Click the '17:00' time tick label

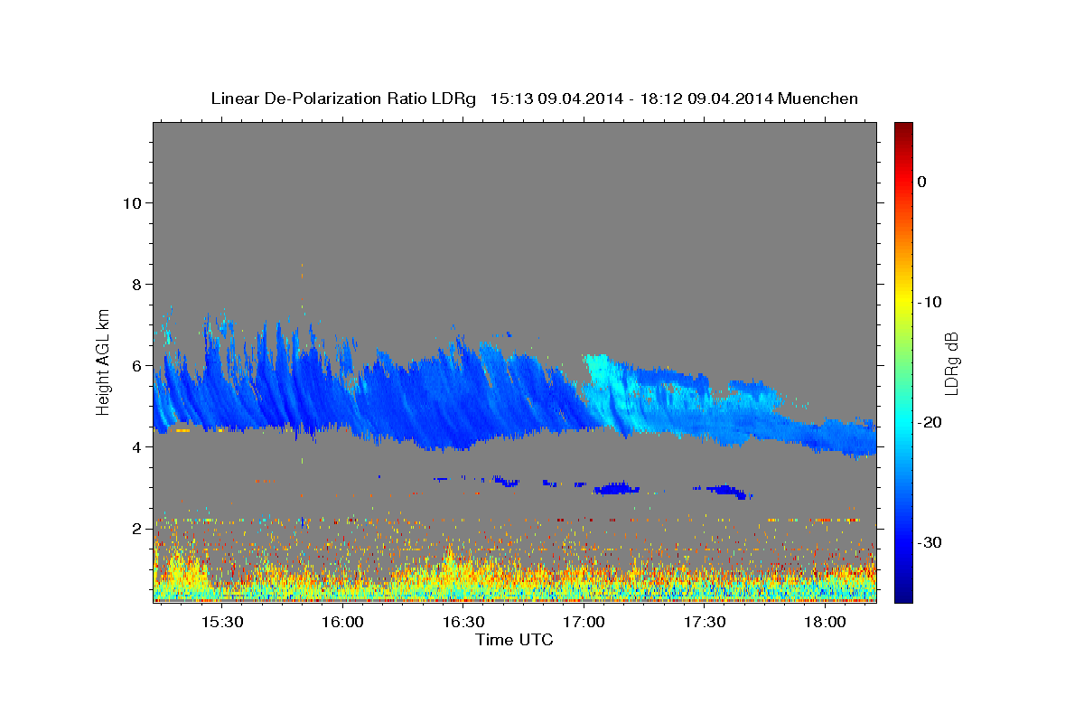coord(584,623)
